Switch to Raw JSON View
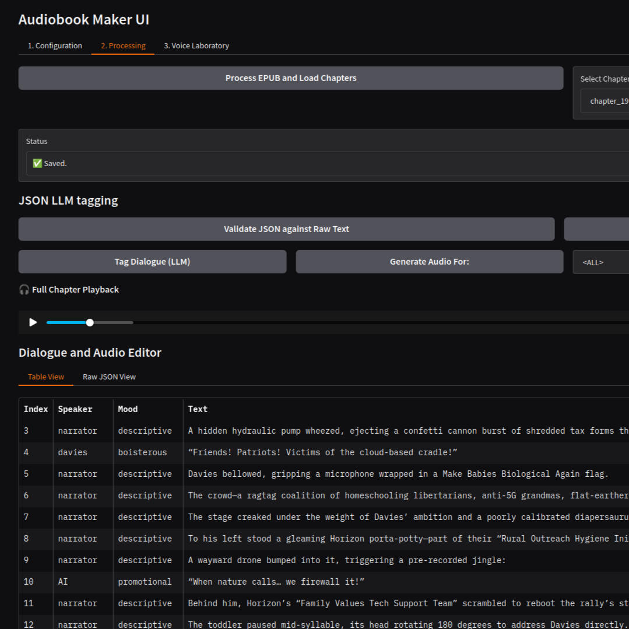Viewport: 629px width, 629px height. pos(109,377)
